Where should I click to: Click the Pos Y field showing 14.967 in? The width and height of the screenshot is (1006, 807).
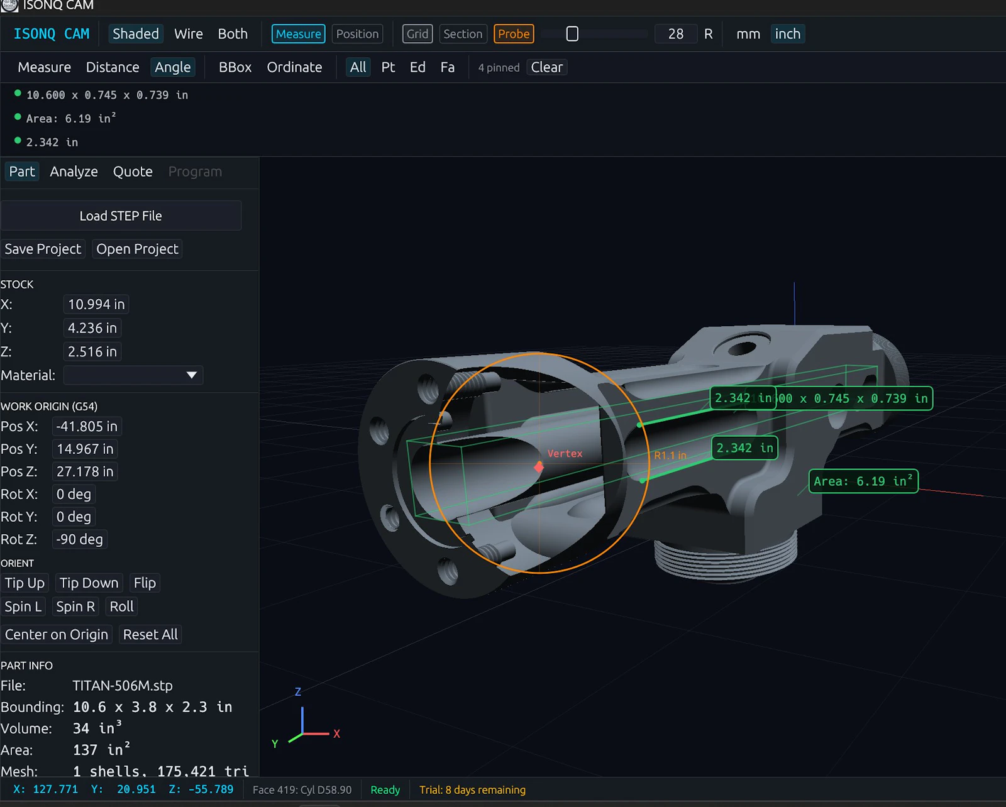click(x=85, y=449)
